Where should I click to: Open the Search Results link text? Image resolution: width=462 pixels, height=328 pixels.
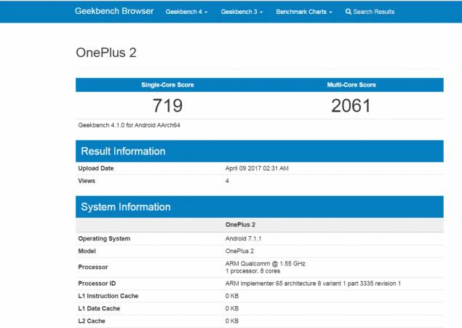[374, 12]
